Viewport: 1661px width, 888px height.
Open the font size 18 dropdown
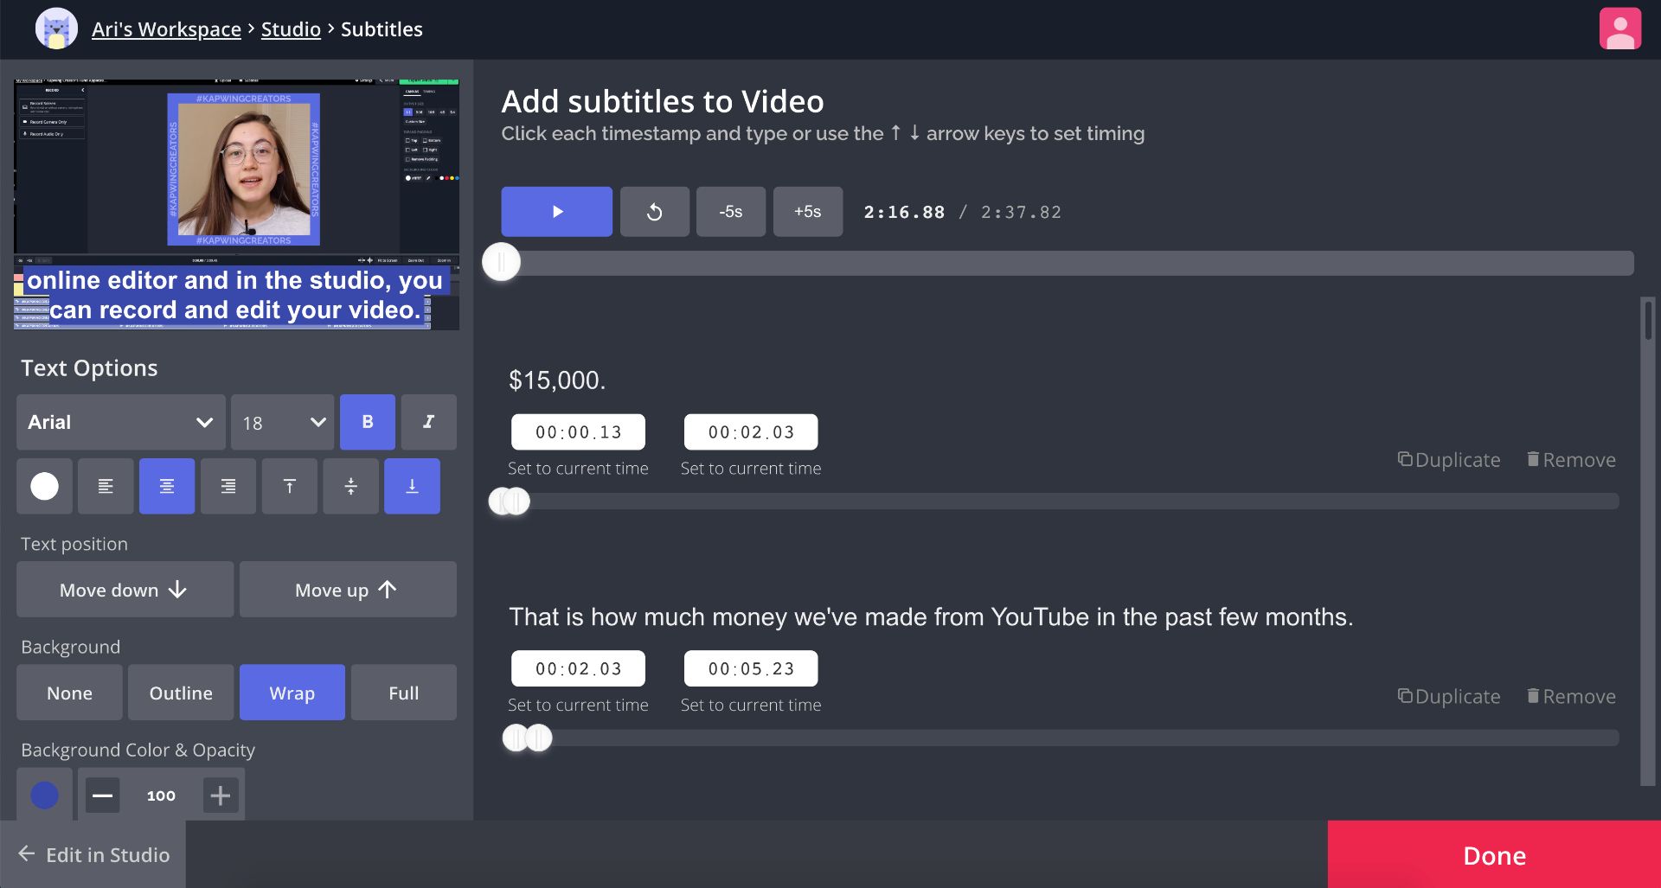[x=282, y=422]
